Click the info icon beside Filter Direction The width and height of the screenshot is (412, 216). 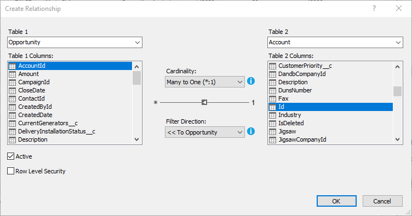(251, 131)
